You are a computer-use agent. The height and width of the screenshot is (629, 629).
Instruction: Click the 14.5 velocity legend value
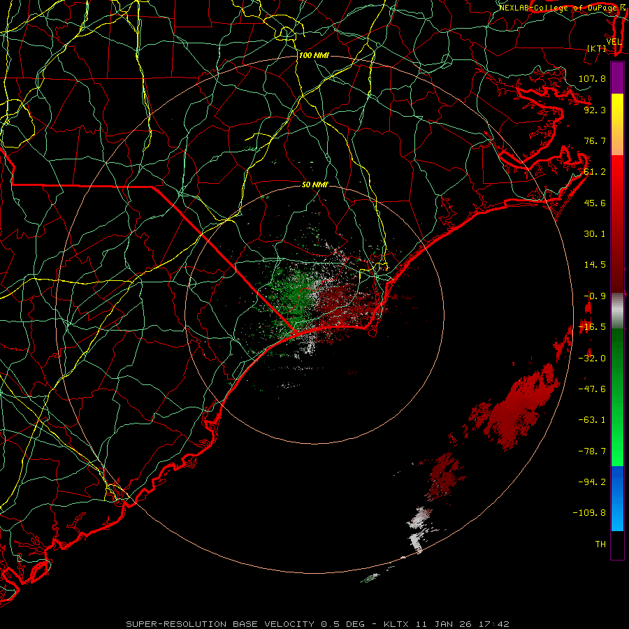point(595,265)
